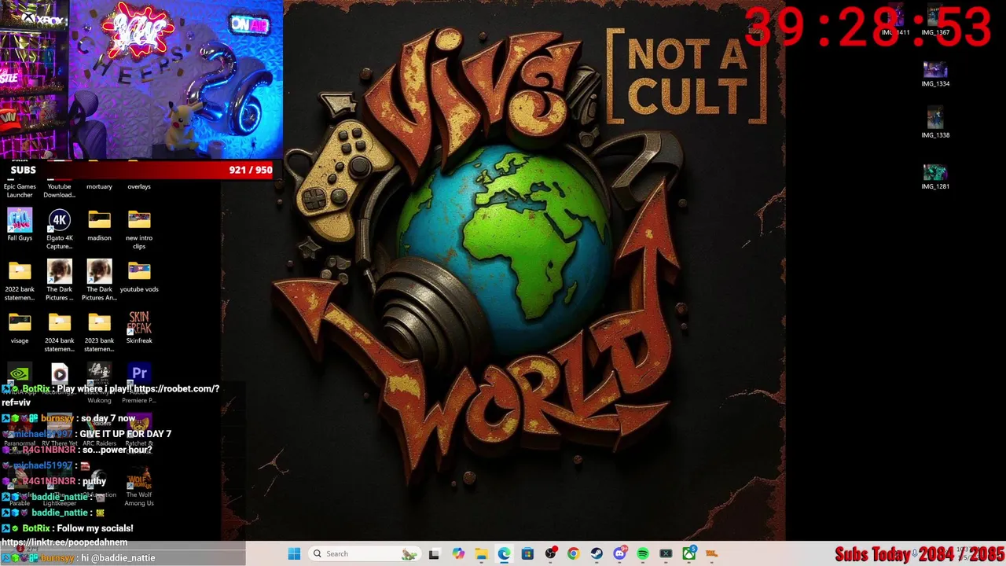
Task: Open Spotify from the taskbar
Action: point(643,553)
